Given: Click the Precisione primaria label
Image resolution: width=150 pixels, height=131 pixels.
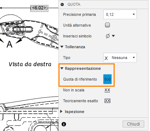Looking at the screenshot, I should (x=79, y=14).
